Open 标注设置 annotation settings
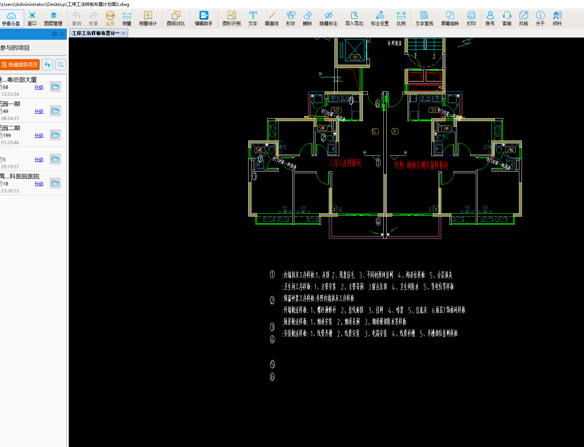584x447 pixels. pyautogui.click(x=380, y=19)
